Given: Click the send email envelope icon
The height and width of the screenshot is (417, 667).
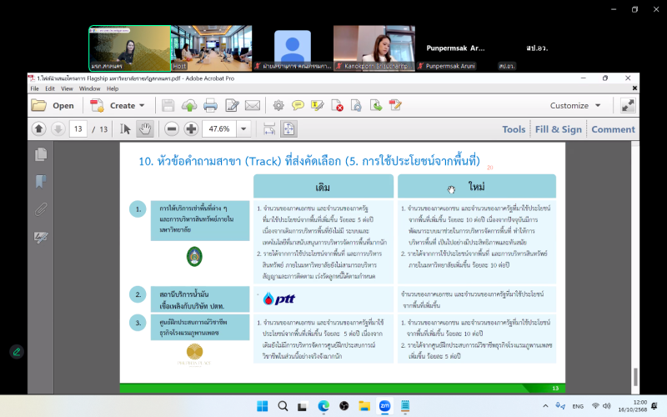Looking at the screenshot, I should coord(253,105).
